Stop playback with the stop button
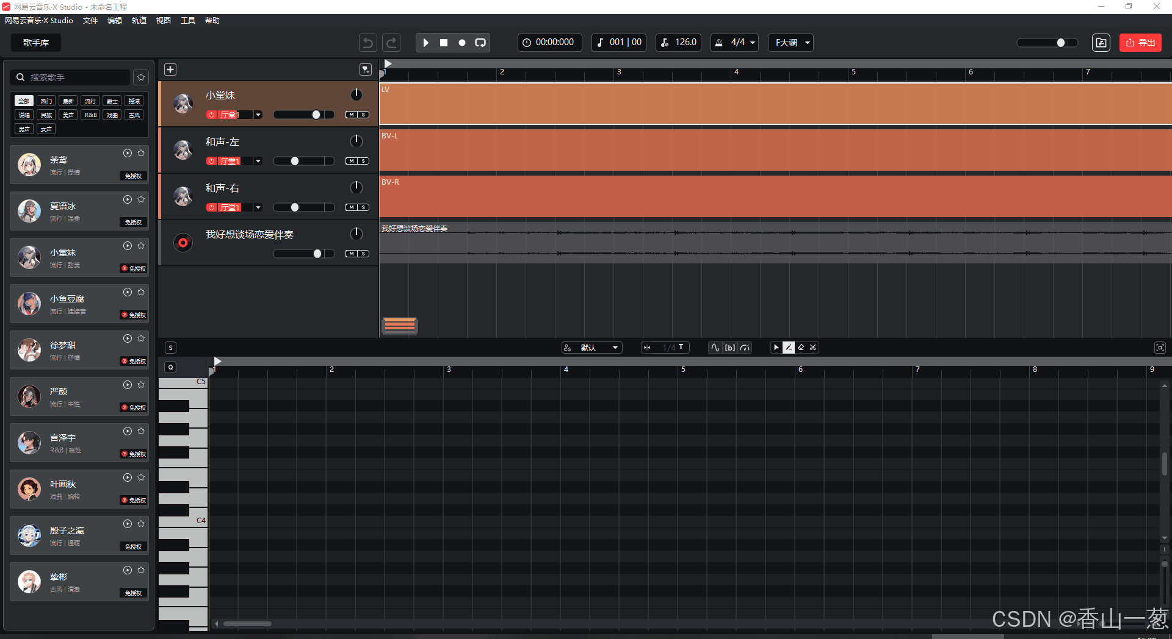Viewport: 1172px width, 639px height. click(x=444, y=43)
